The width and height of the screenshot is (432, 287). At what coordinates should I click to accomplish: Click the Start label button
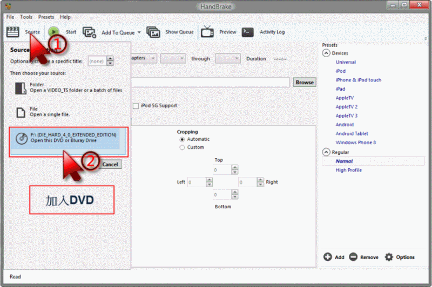pos(71,32)
